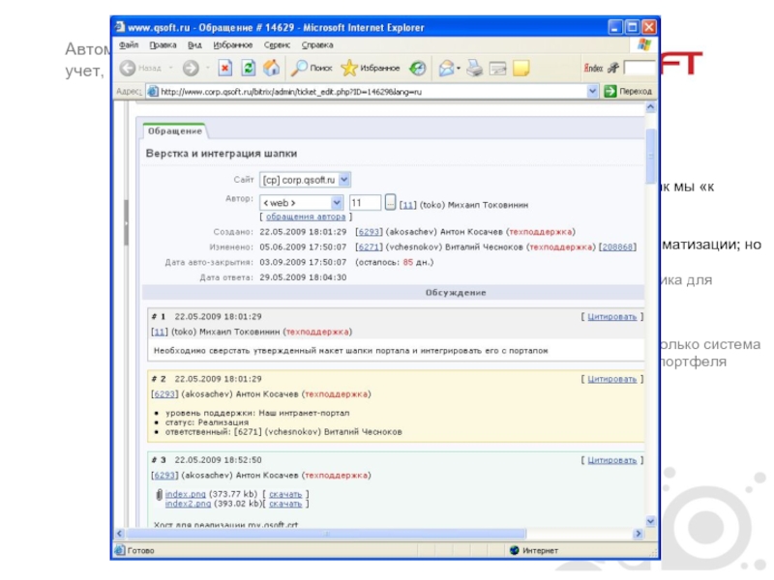Open the Вид menu

(x=194, y=44)
